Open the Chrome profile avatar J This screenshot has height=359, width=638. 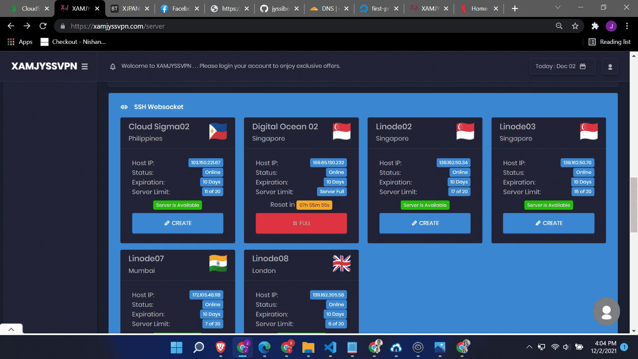(611, 26)
